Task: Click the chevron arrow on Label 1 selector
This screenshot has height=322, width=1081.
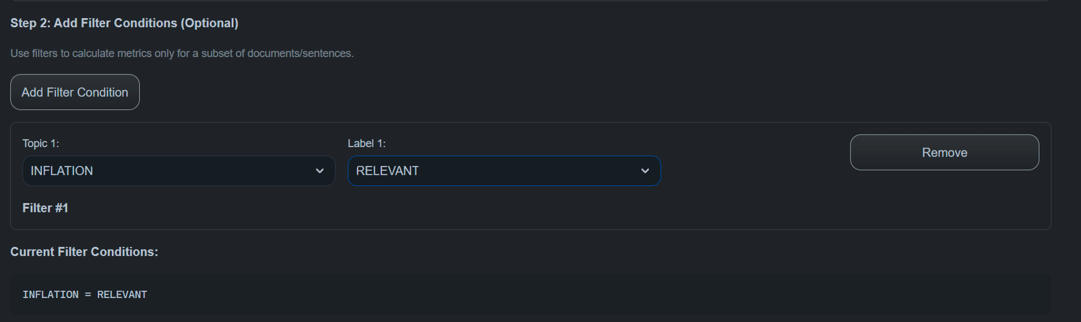Action: coord(645,171)
